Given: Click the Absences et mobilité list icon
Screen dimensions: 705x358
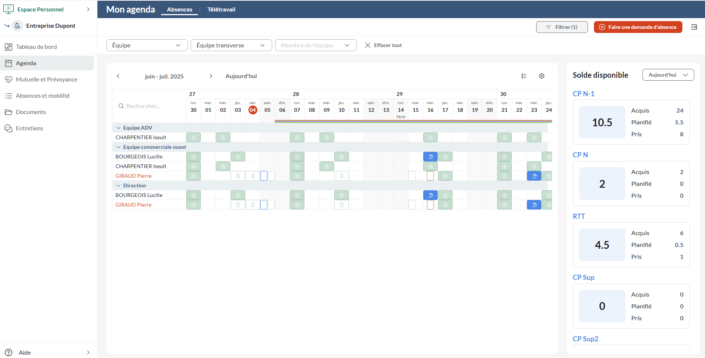Looking at the screenshot, I should 9,96.
